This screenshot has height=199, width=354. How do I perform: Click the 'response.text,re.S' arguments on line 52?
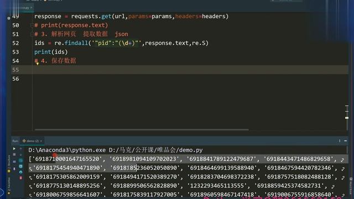click(175, 43)
